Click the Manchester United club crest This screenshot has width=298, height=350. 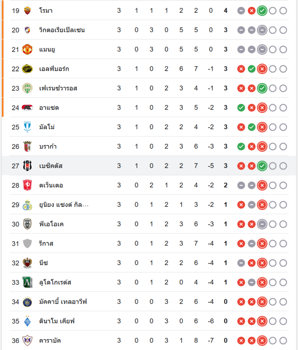(27, 49)
